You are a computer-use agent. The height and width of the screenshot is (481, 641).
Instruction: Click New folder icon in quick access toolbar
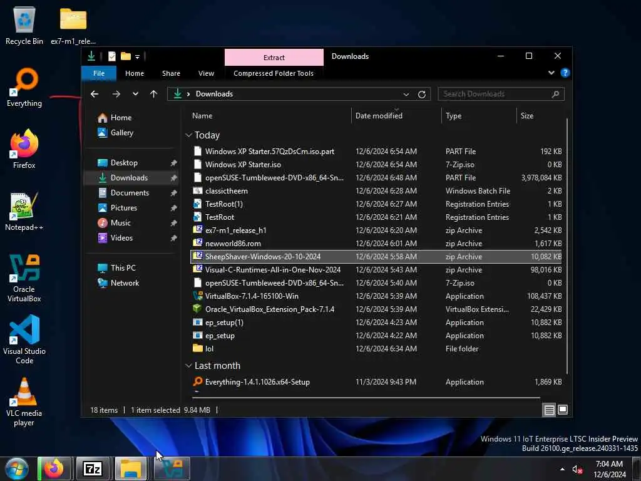(x=125, y=56)
